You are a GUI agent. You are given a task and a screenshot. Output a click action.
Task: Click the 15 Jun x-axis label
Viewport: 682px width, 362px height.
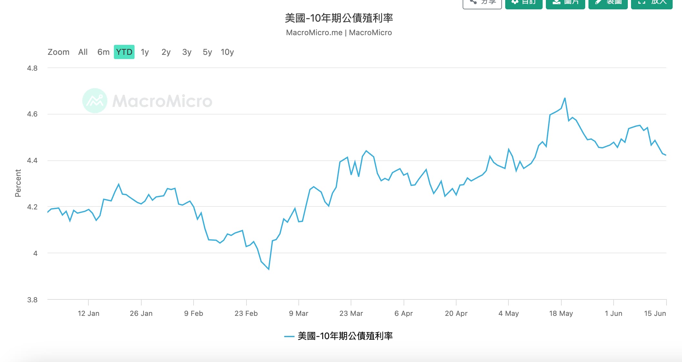655,313
